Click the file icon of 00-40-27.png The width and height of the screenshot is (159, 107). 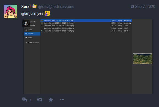coord(42,31)
